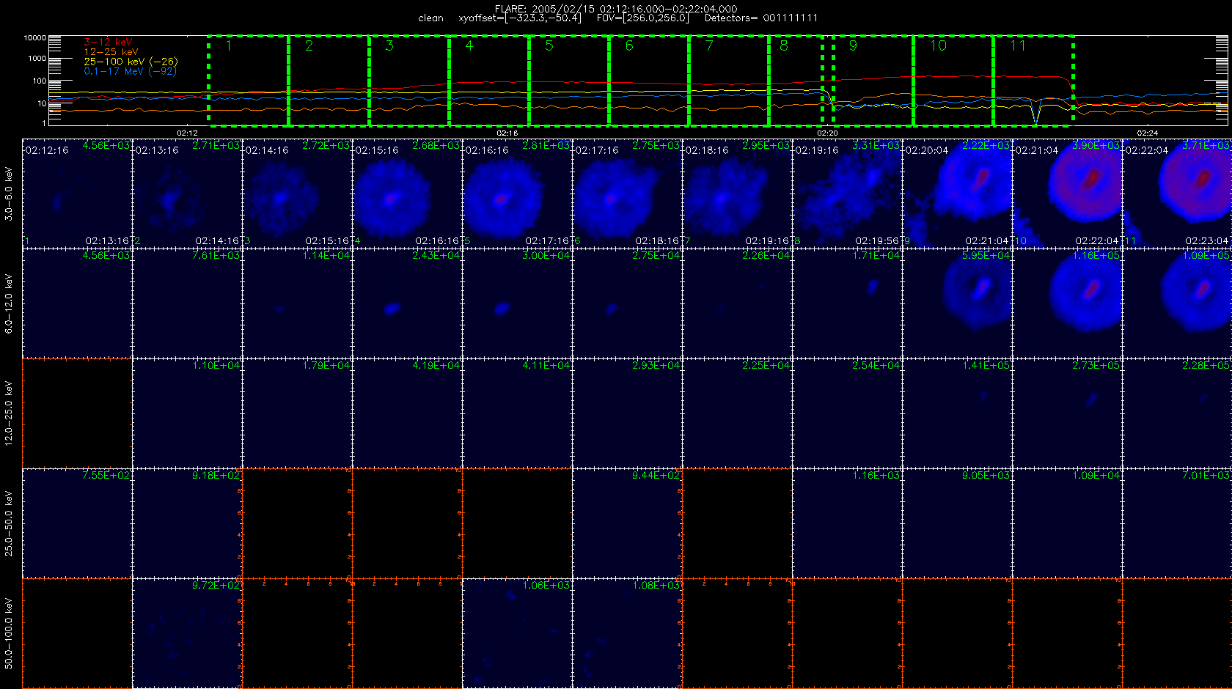Image resolution: width=1232 pixels, height=689 pixels.
Task: Click the peak value '3.00E+04'
Action: 546,256
